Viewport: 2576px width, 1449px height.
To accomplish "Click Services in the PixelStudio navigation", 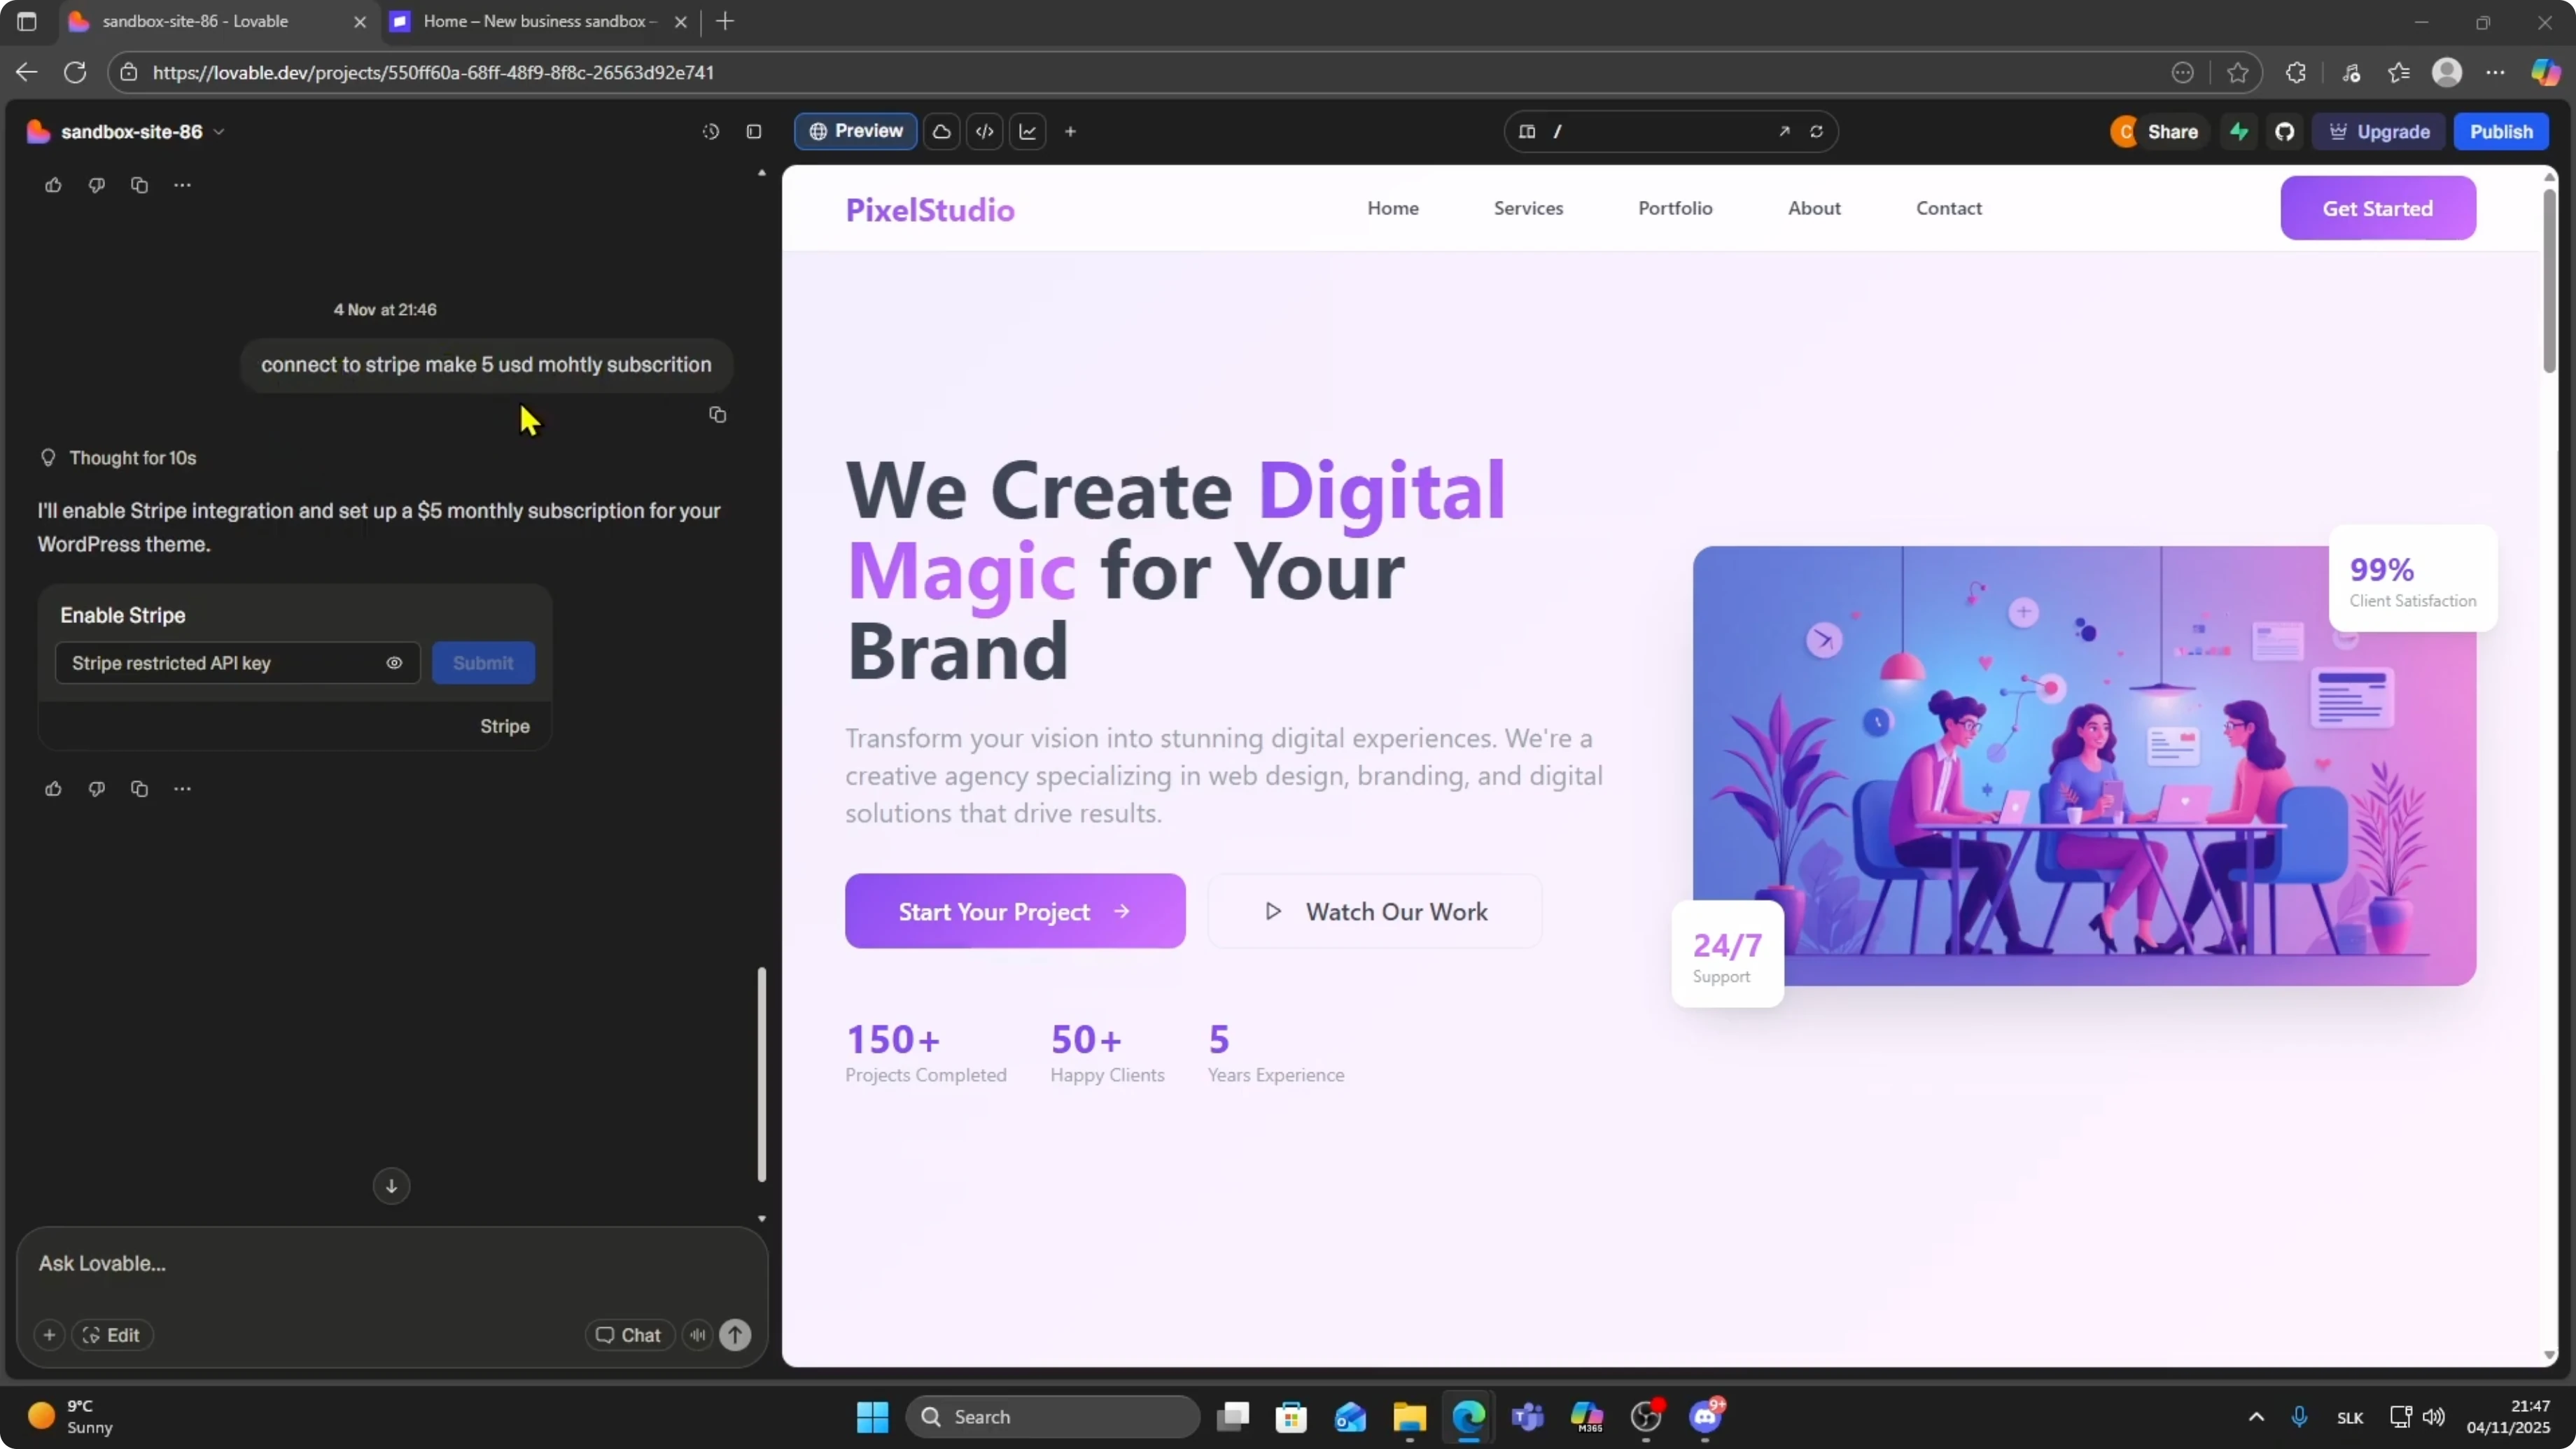I will click(x=1528, y=208).
